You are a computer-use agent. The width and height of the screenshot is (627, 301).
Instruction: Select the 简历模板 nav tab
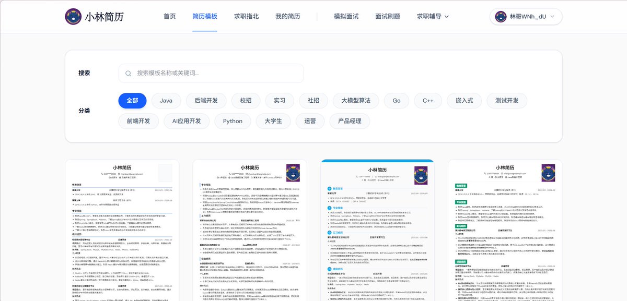[x=205, y=17]
